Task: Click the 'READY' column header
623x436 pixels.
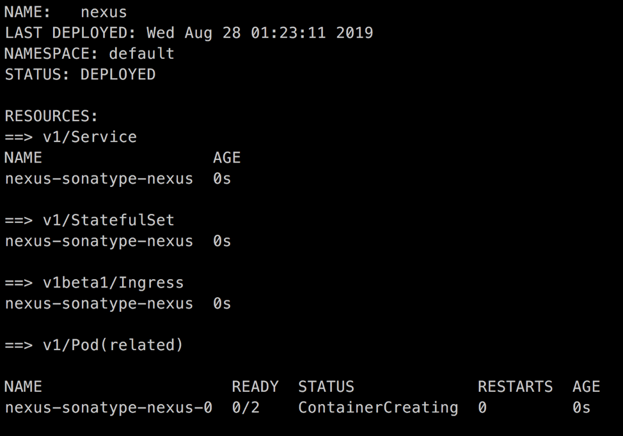Action: 255,386
